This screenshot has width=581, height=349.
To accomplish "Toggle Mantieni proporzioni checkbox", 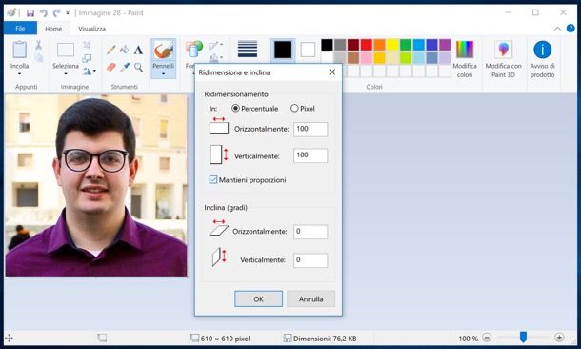I will [x=213, y=180].
